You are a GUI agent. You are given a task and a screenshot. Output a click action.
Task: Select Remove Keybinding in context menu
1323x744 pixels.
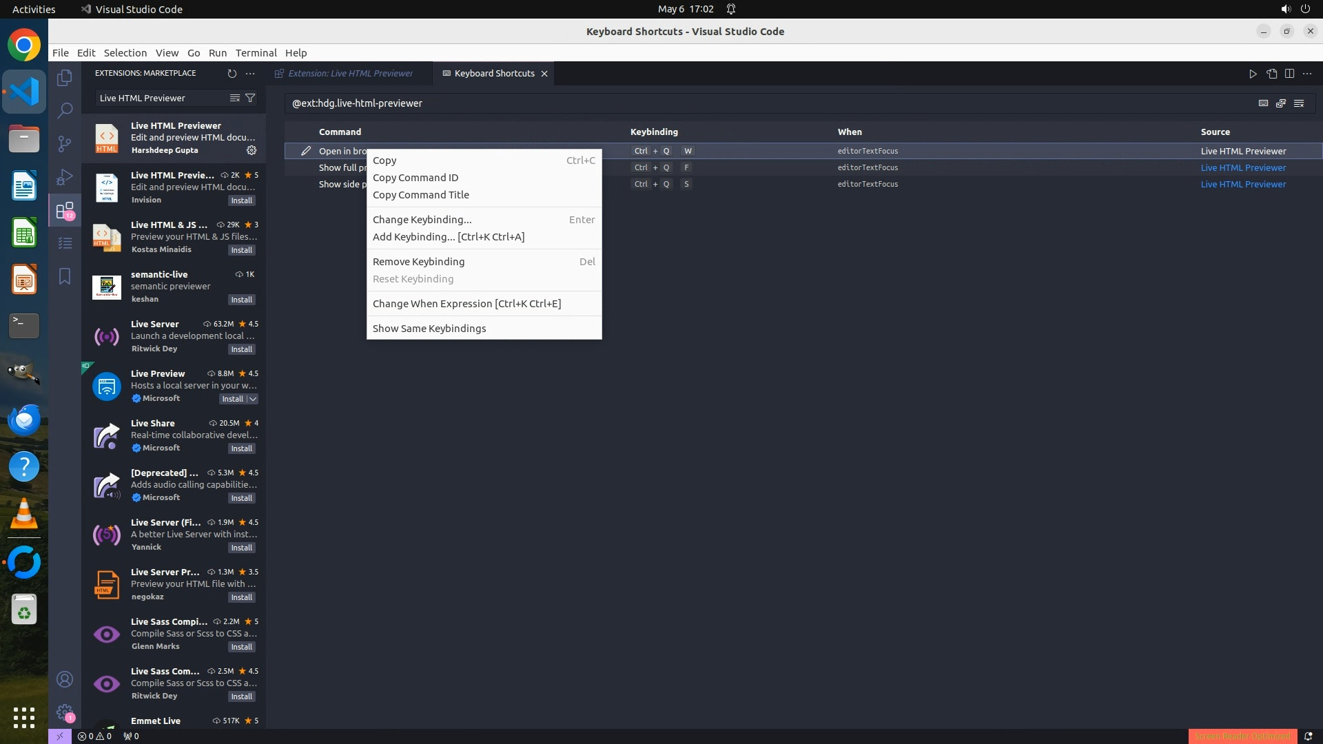[x=418, y=262]
